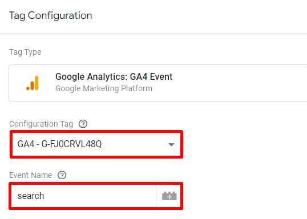Screen dimensions: 307x219
Task: Open the GA4 - G-FJ0CRVL48Q dropdown
Action: point(96,144)
